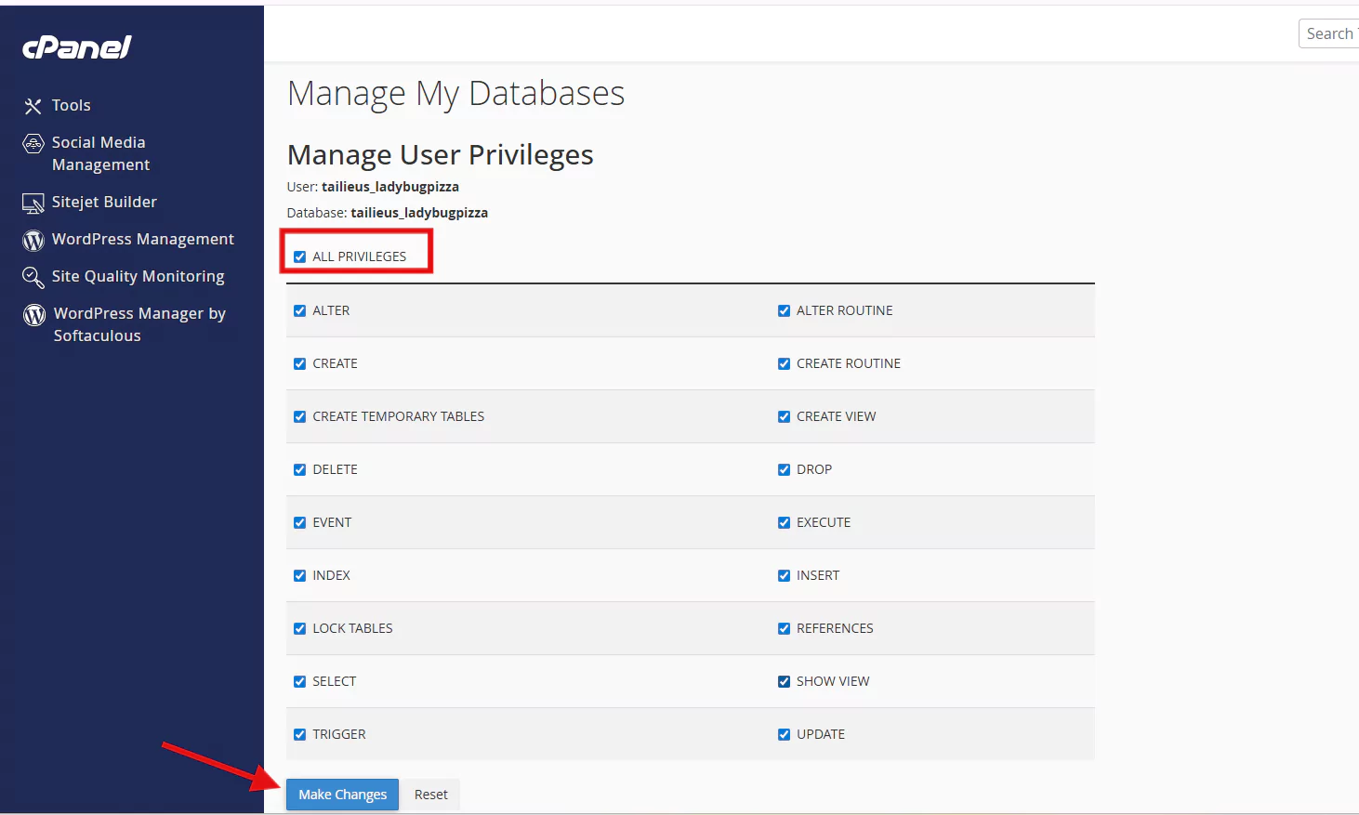Screen dimensions: 1359x815
Task: Focus the Search field
Action: [1329, 33]
